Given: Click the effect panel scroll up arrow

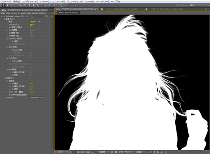Looking at the screenshot, I should 52,16.
